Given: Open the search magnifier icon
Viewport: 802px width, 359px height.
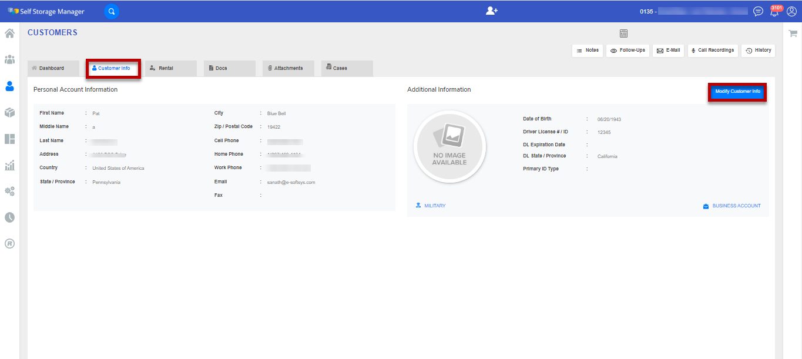Looking at the screenshot, I should [112, 11].
